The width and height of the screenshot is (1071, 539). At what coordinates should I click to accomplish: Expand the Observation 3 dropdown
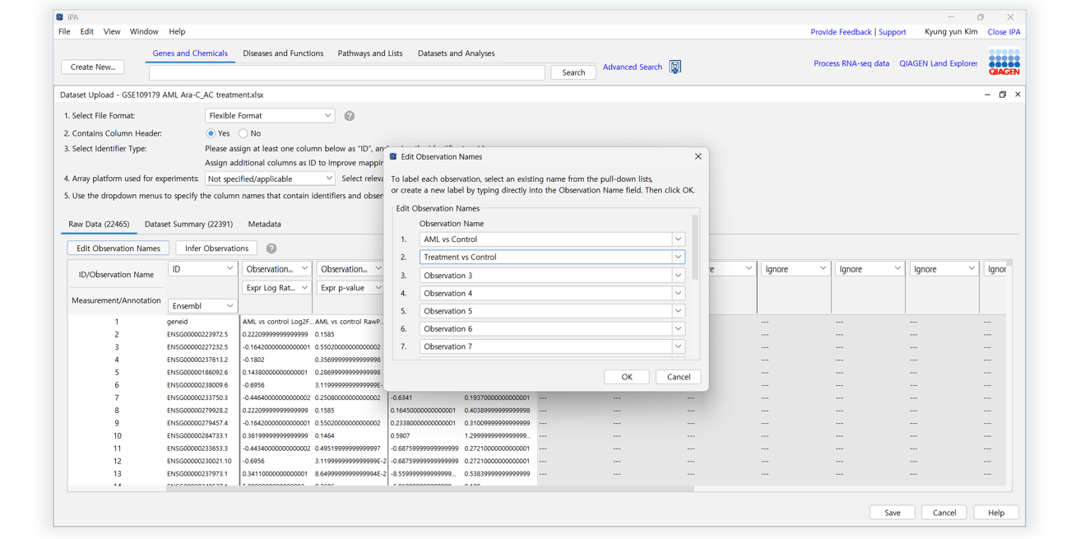678,276
